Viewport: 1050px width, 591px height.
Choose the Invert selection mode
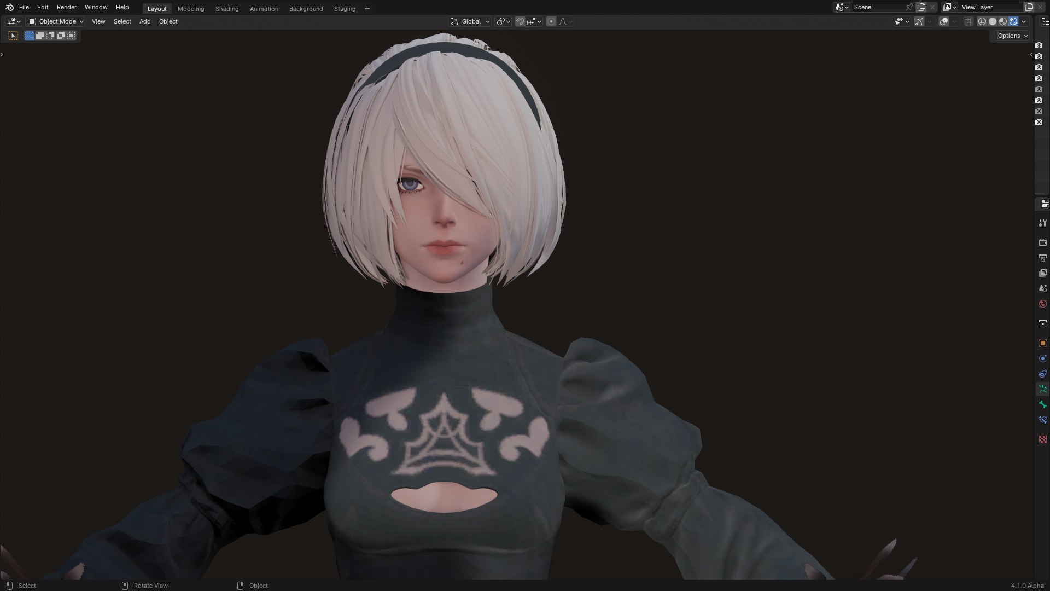pos(61,36)
